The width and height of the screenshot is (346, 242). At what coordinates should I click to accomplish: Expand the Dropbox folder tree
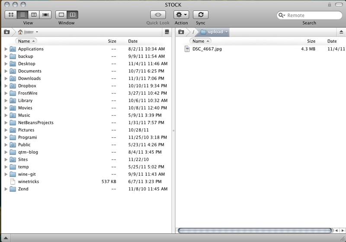click(6, 86)
